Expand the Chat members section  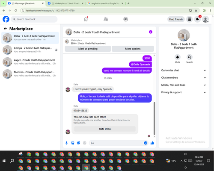pos(184,78)
